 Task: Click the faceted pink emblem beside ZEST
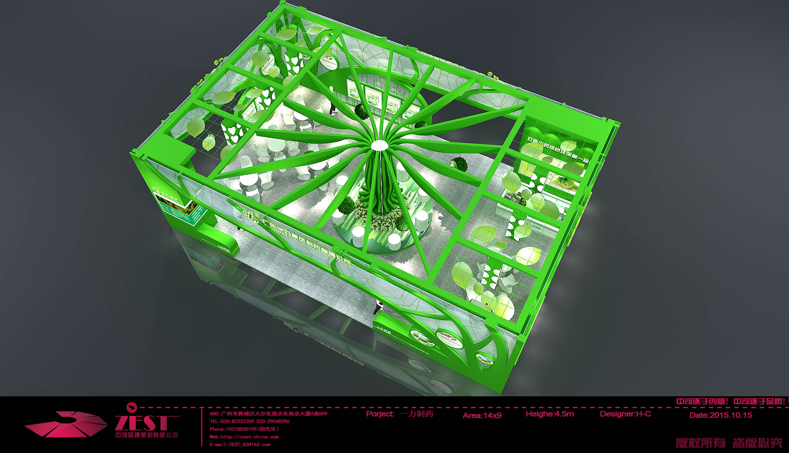66,424
